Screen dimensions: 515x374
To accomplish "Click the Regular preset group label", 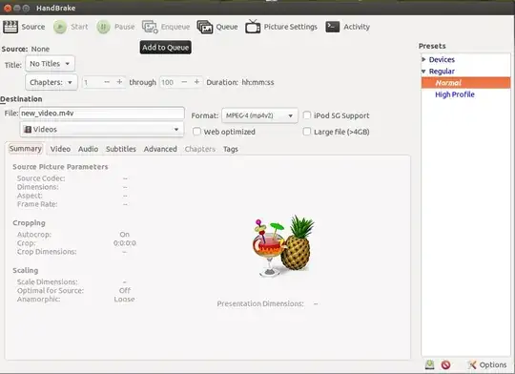I will coord(442,72).
